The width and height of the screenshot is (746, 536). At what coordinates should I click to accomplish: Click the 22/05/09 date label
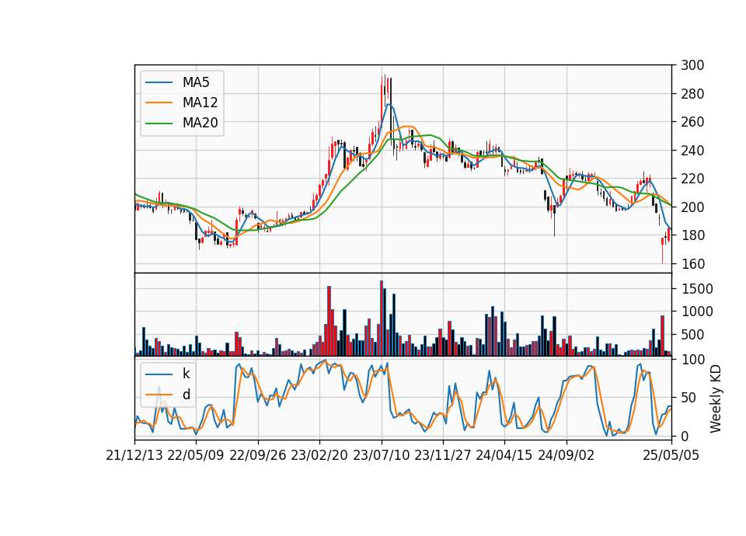click(x=196, y=455)
